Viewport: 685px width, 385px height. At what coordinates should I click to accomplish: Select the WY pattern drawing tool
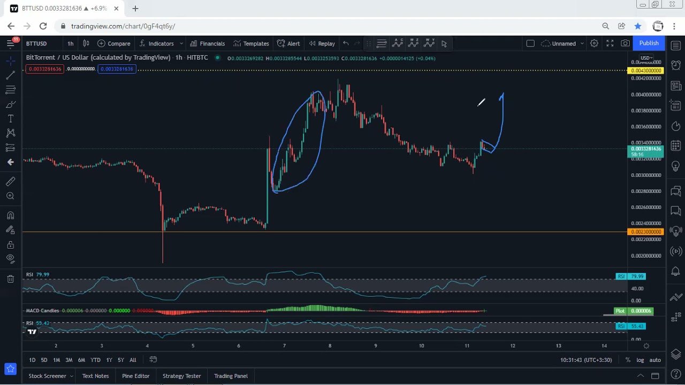(429, 43)
